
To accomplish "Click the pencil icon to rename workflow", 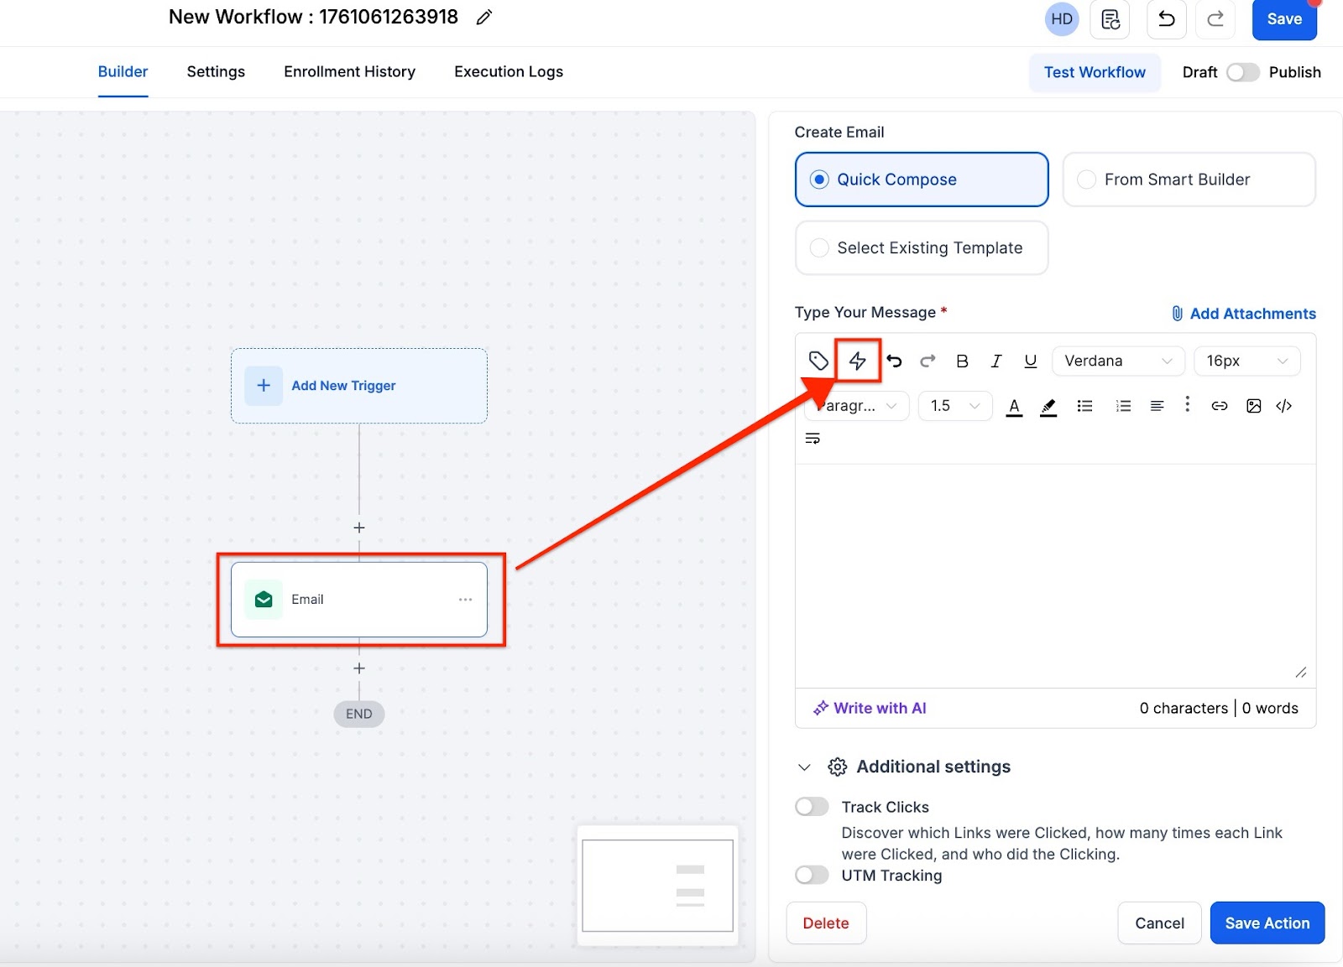I will point(483,18).
